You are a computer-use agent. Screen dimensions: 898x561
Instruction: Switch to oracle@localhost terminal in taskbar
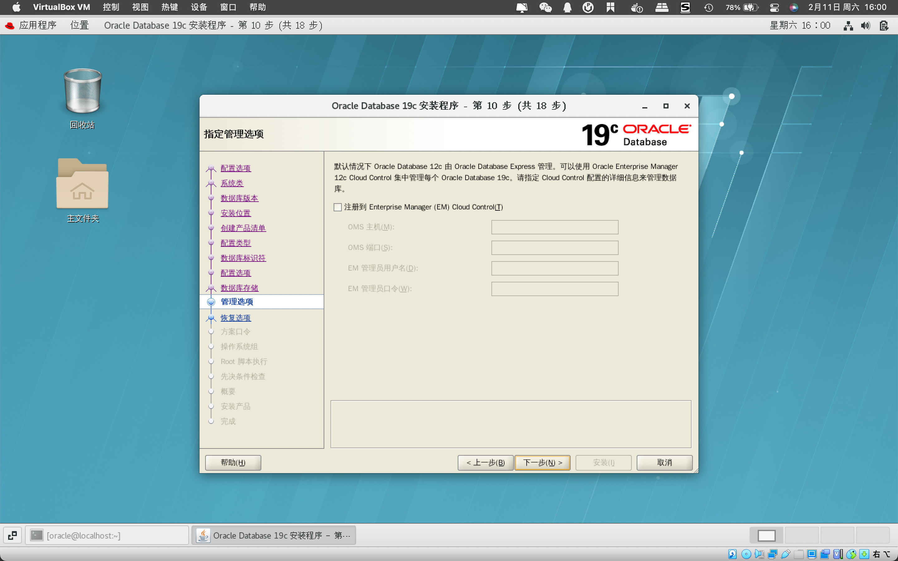[x=107, y=535]
